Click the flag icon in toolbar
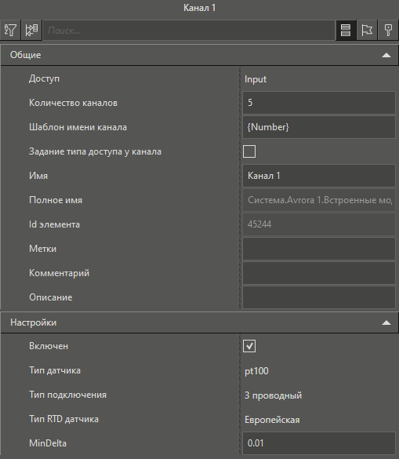This screenshot has height=459, width=399. click(x=367, y=30)
